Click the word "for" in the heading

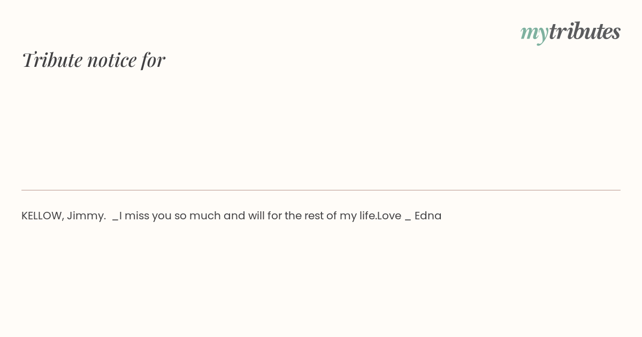pyautogui.click(x=153, y=60)
